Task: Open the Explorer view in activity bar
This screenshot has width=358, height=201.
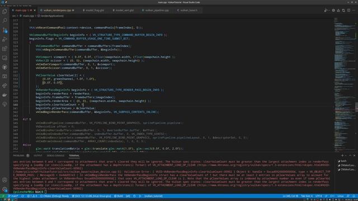Action: click(x=4, y=11)
